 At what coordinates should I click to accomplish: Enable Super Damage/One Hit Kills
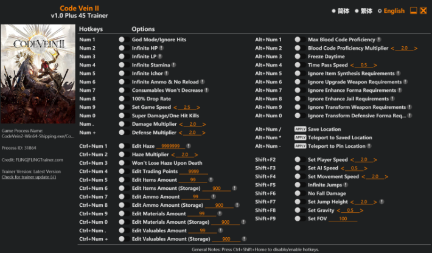pyautogui.click(x=124, y=116)
